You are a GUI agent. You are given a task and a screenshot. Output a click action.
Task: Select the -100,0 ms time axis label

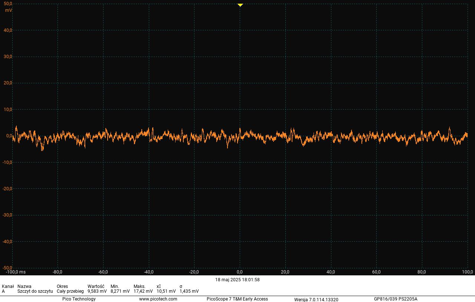pyautogui.click(x=16, y=272)
